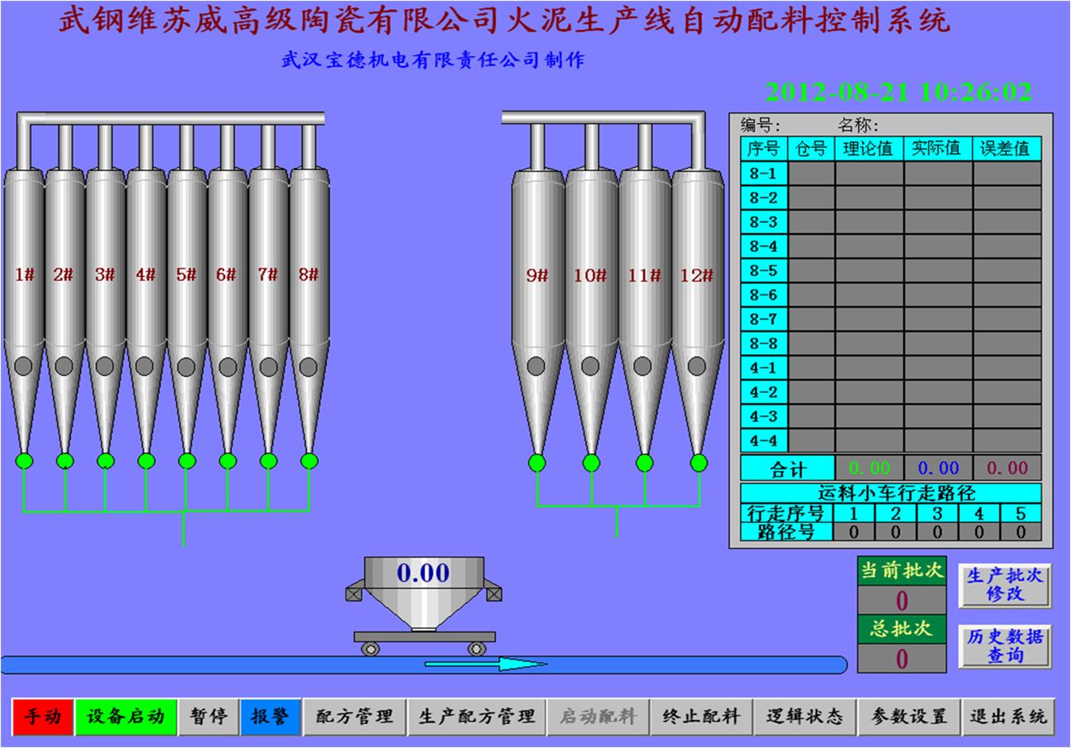The width and height of the screenshot is (1071, 748).
Task: Stop batching with 终止配料
Action: (x=700, y=716)
